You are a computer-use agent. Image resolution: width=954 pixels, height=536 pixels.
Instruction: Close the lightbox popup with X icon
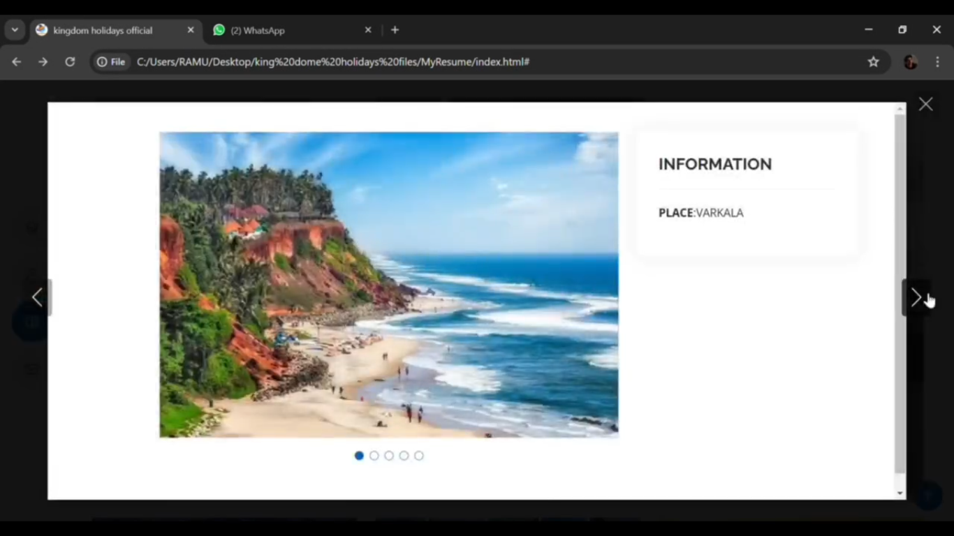(925, 104)
